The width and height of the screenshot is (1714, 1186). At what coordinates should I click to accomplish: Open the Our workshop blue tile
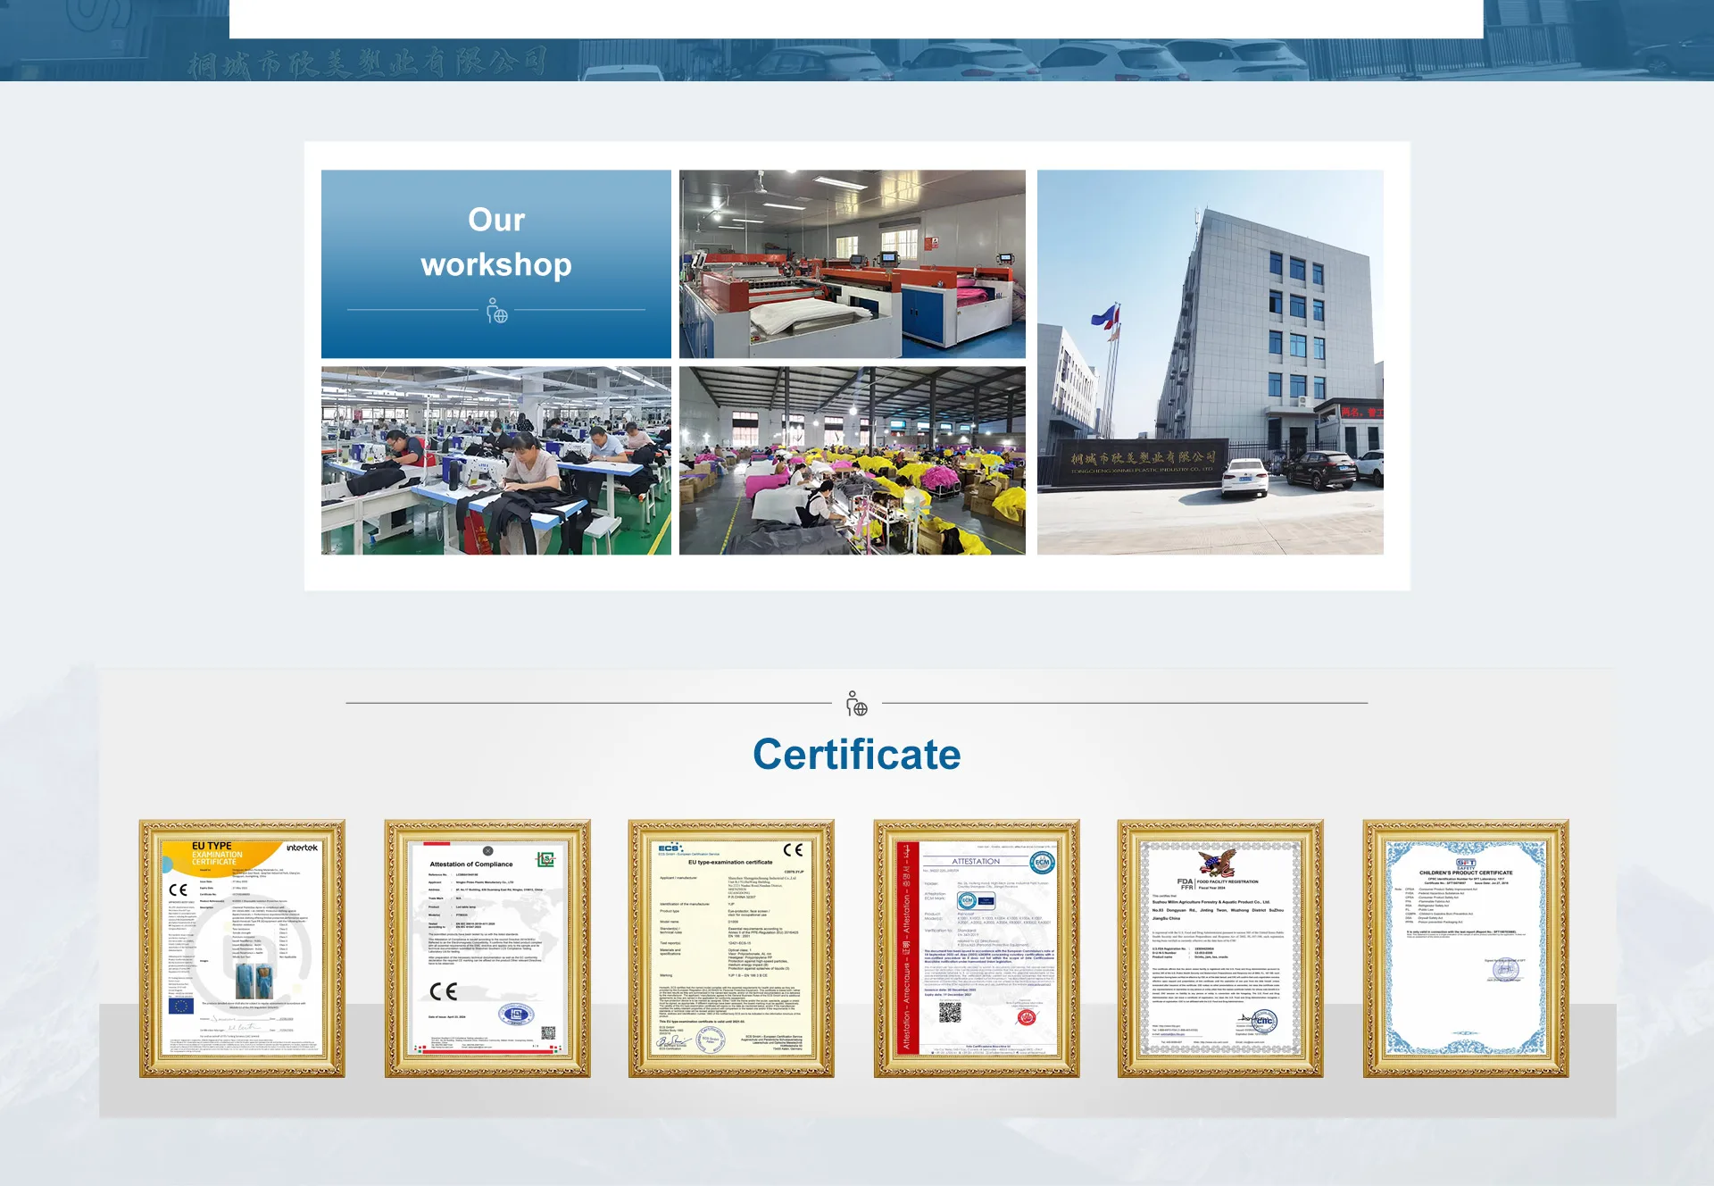pos(496,263)
